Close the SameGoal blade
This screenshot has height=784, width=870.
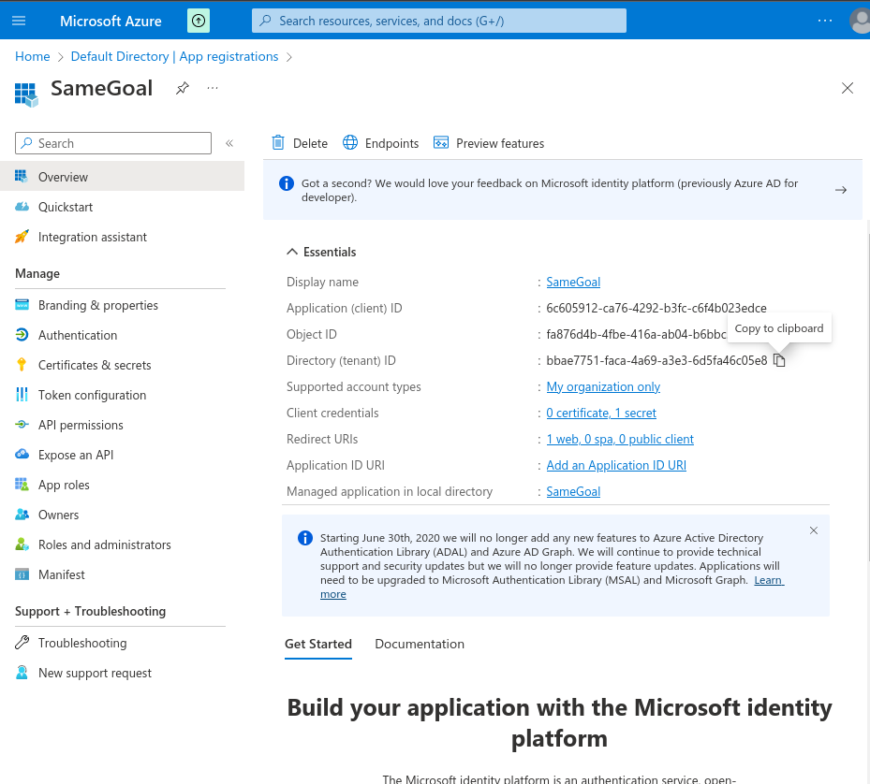click(848, 88)
